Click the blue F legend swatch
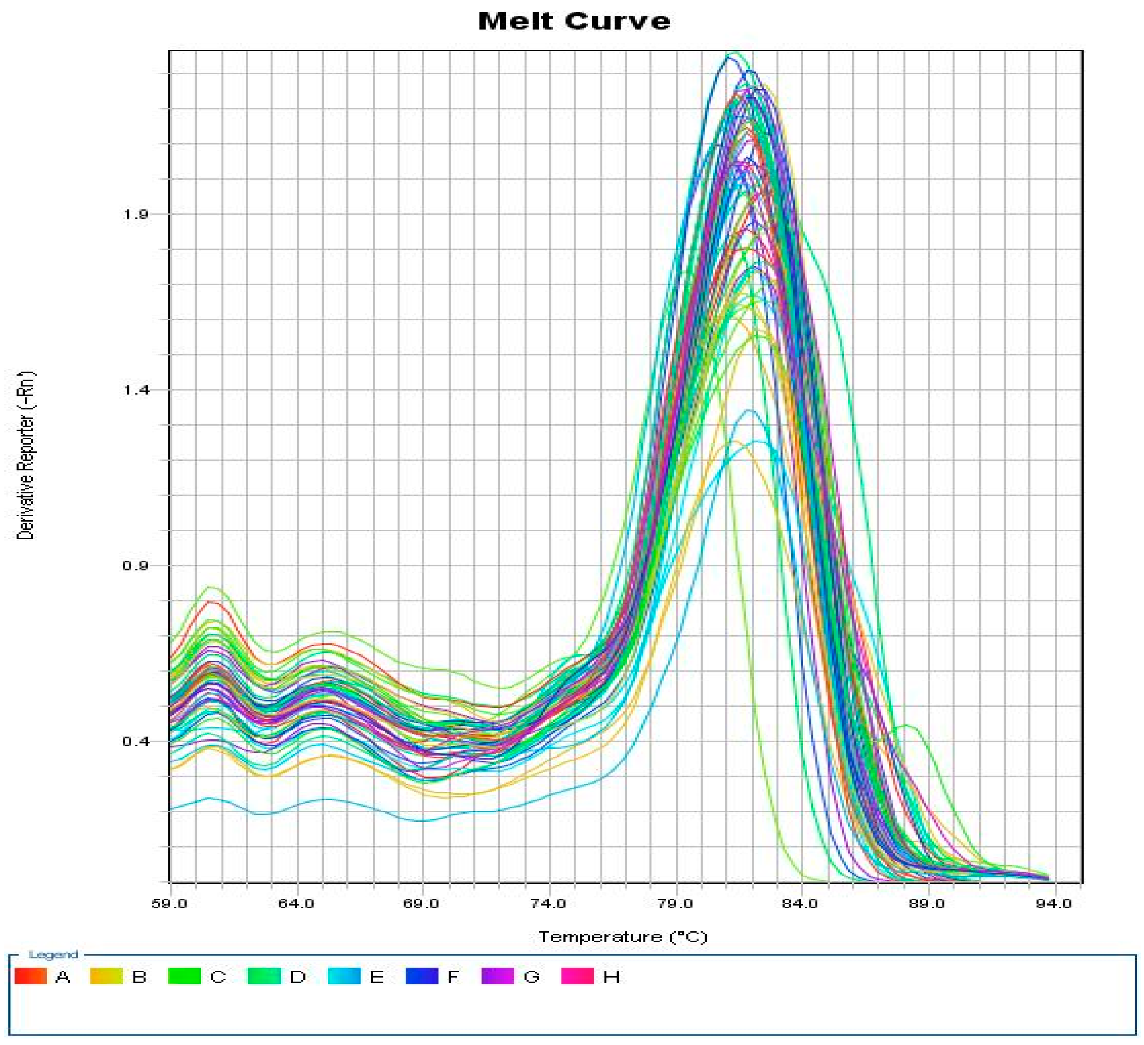 pos(422,976)
